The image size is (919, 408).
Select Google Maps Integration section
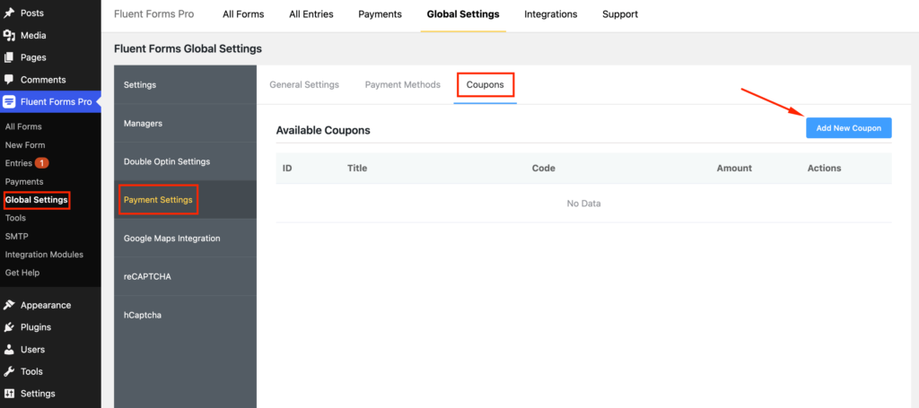(x=185, y=239)
